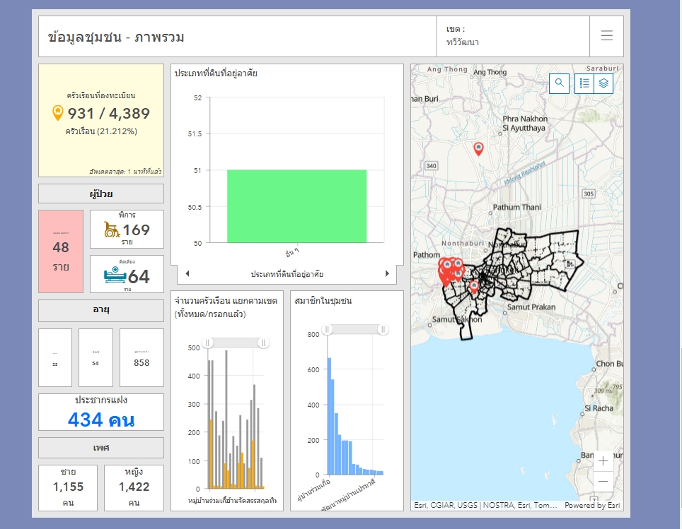The image size is (682, 529).
Task: Zoom in the map with plus button
Action: 603,461
